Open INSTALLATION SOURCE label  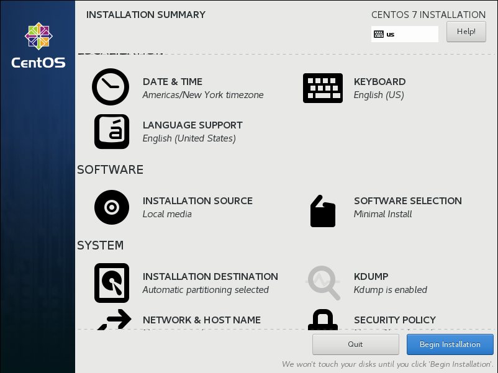[x=197, y=200]
